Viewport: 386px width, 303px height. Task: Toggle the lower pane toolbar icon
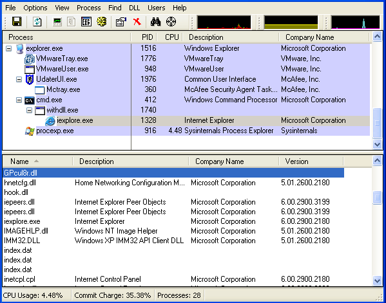click(86, 22)
